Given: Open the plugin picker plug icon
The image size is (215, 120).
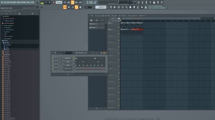Looking at the screenshot, I should (134, 7).
